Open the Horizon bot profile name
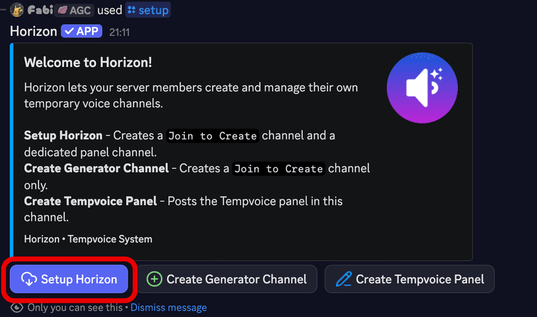Viewport: 537px width, 317px height. tap(34, 31)
